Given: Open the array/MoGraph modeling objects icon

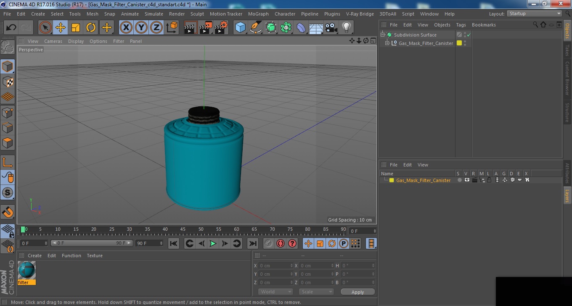Looking at the screenshot, I should click(x=286, y=28).
